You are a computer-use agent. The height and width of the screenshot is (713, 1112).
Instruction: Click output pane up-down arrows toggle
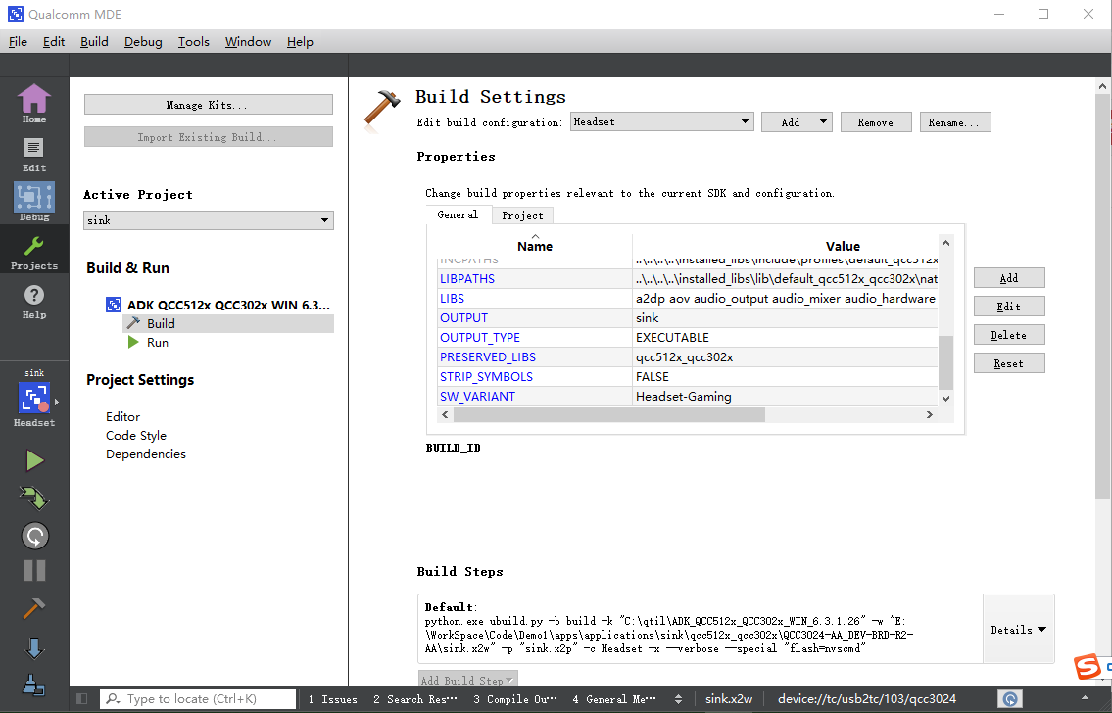pyautogui.click(x=678, y=699)
